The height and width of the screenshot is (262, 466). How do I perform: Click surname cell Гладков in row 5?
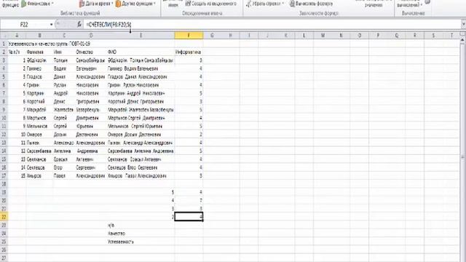click(x=39, y=76)
